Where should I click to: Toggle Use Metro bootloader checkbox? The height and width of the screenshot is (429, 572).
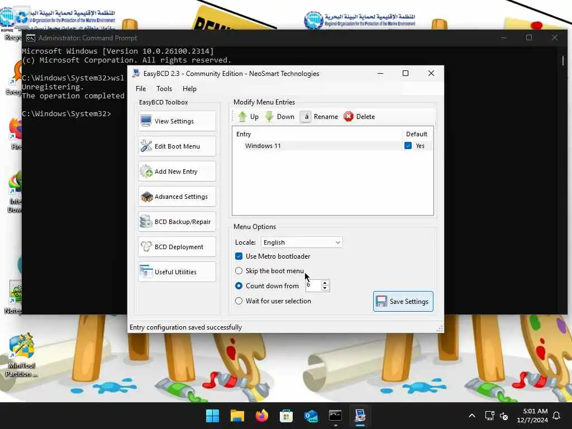(x=239, y=256)
